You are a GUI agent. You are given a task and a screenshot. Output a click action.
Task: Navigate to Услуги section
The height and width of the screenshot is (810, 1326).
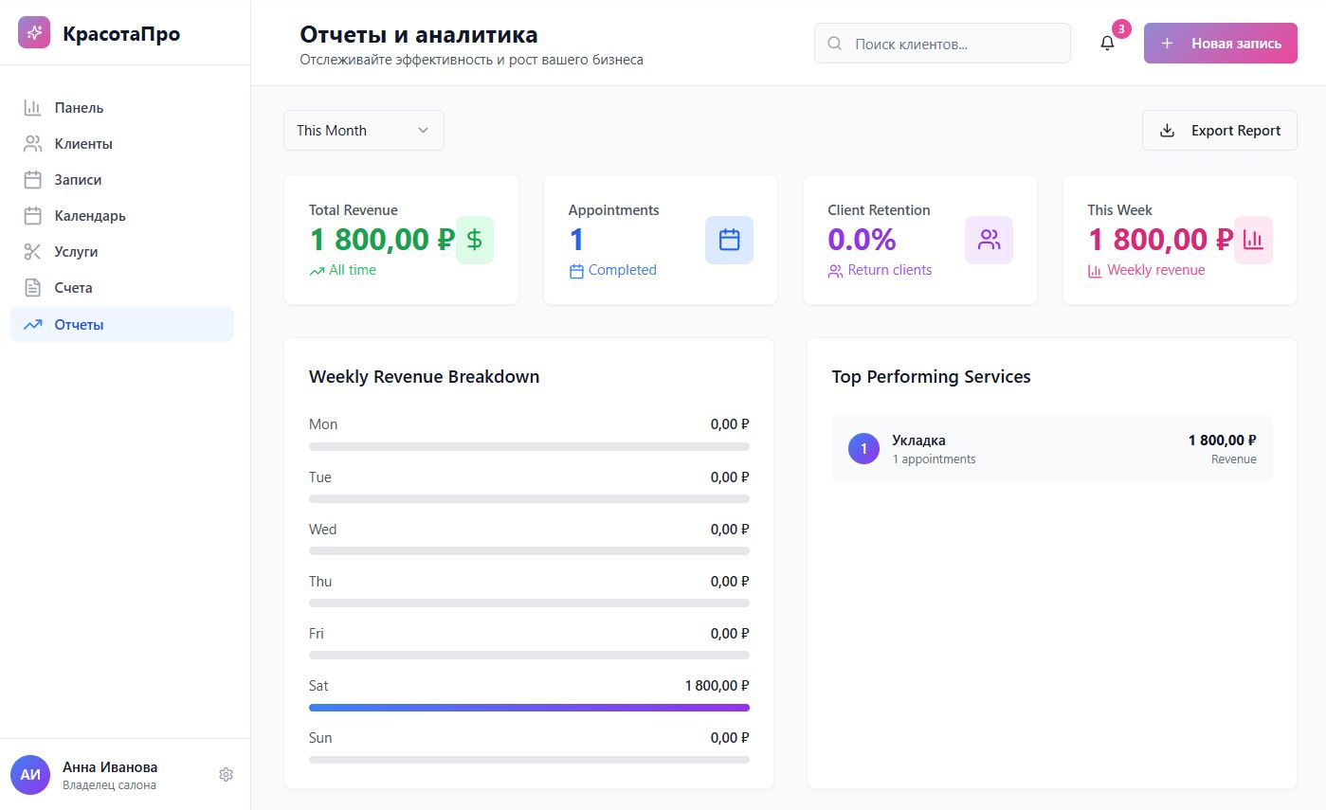[76, 252]
